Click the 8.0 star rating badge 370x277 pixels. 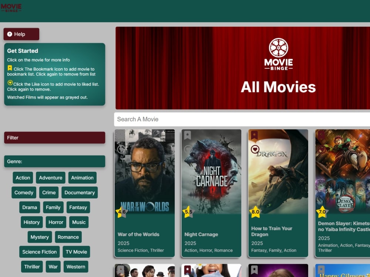[x=255, y=212]
